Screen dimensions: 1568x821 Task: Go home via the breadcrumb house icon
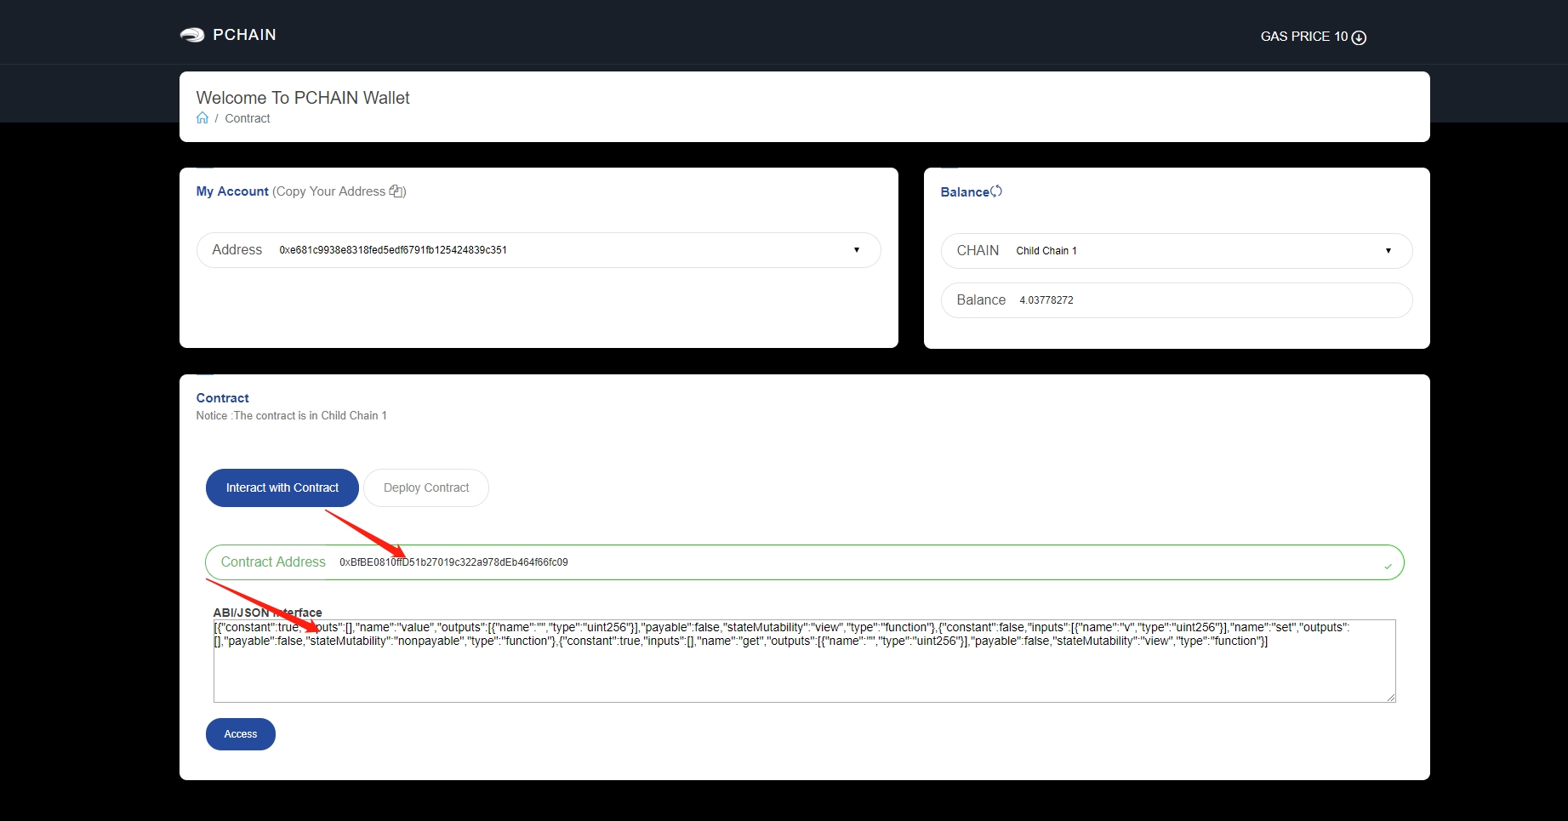coord(202,118)
